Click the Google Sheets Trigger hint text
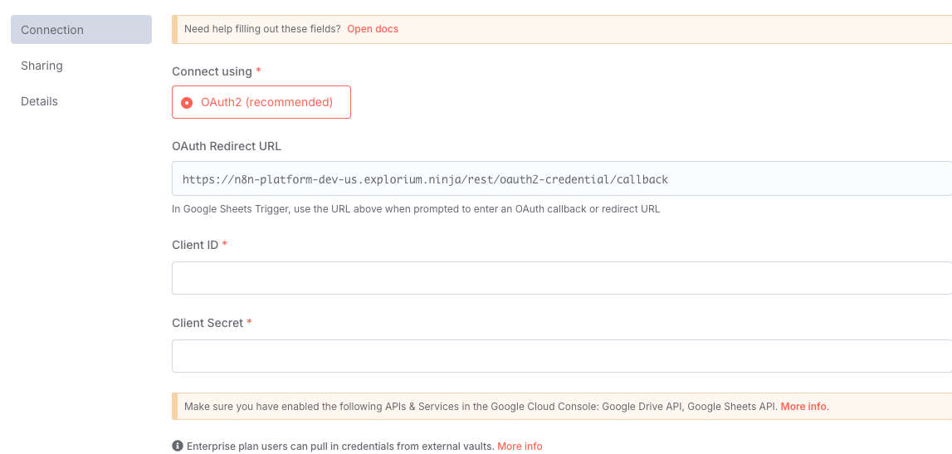The width and height of the screenshot is (952, 454). [x=416, y=209]
